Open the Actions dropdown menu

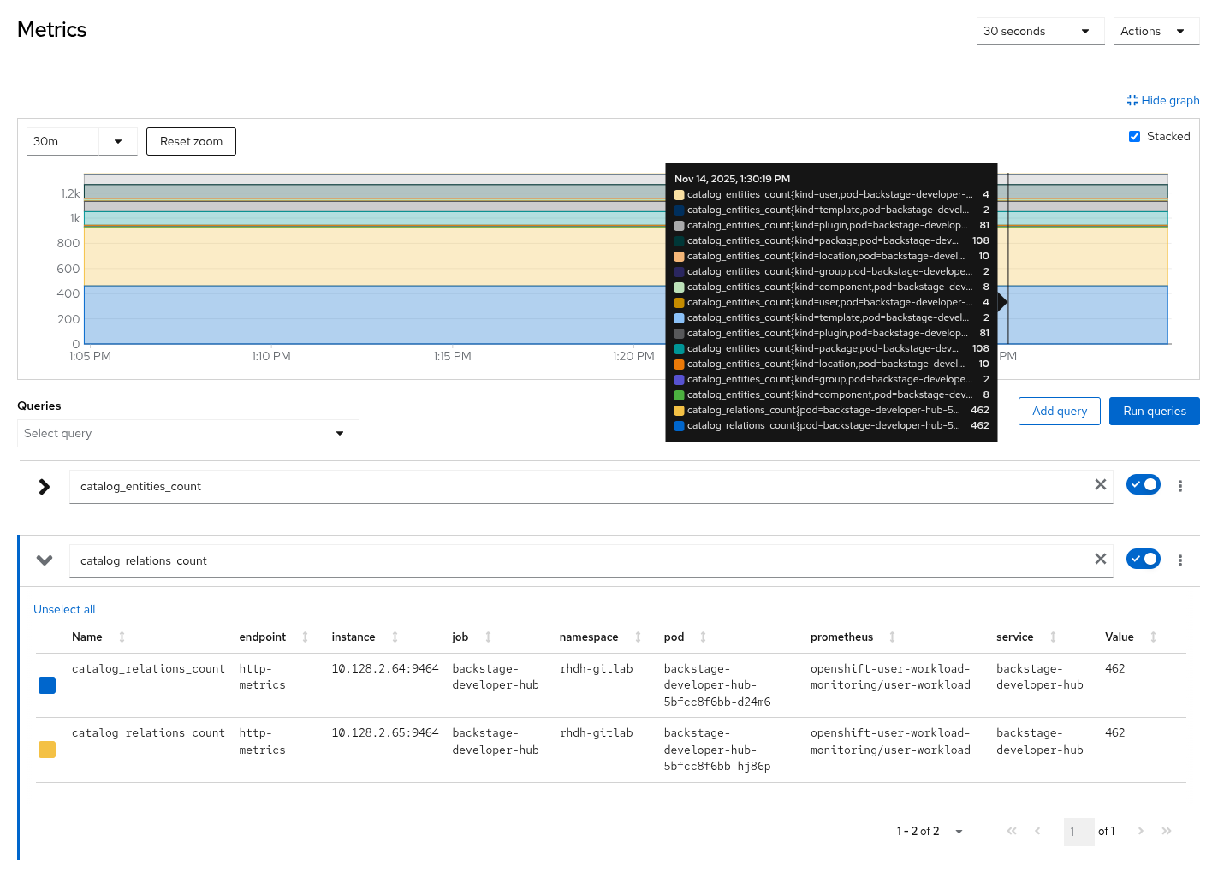[1156, 31]
